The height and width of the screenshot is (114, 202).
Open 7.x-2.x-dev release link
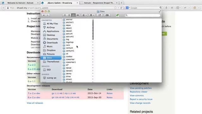click(34, 93)
